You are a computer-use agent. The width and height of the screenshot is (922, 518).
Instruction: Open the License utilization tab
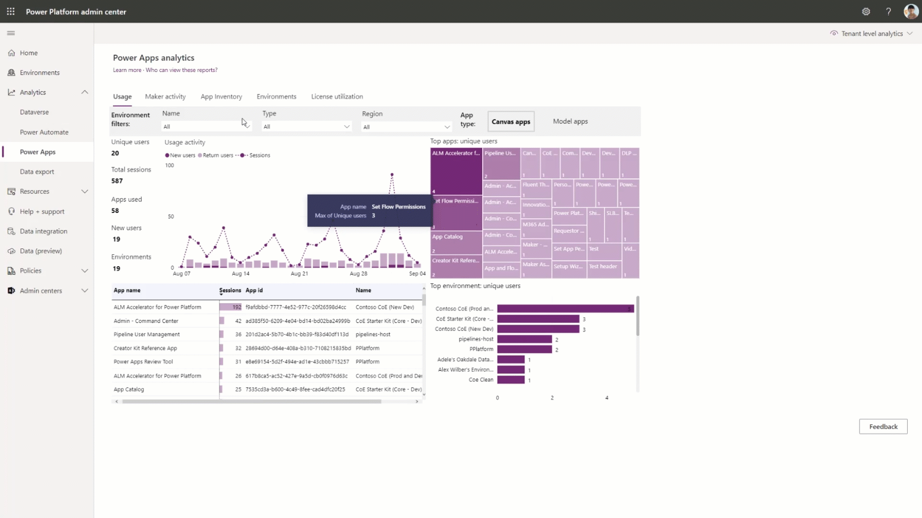337,96
